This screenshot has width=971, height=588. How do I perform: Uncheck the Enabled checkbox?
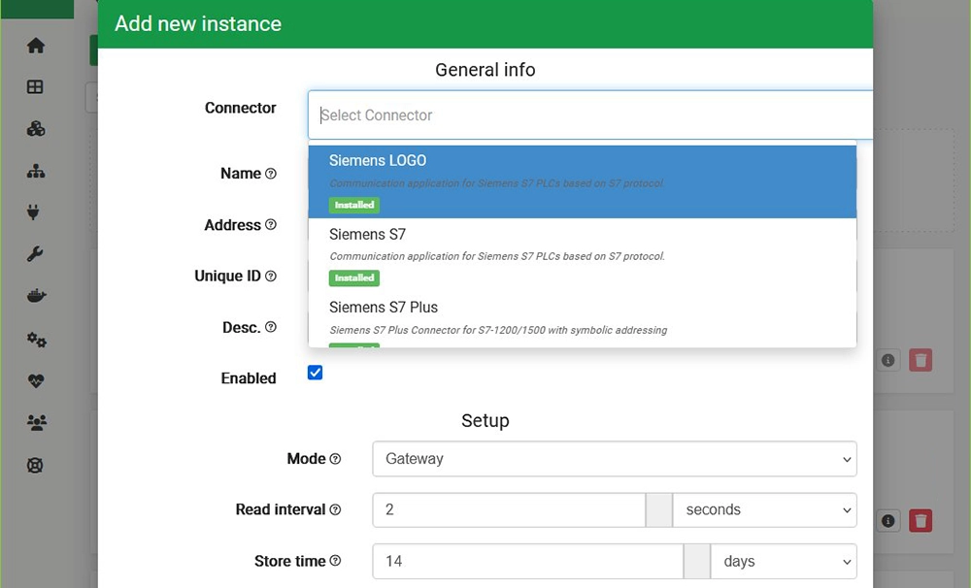coord(316,372)
